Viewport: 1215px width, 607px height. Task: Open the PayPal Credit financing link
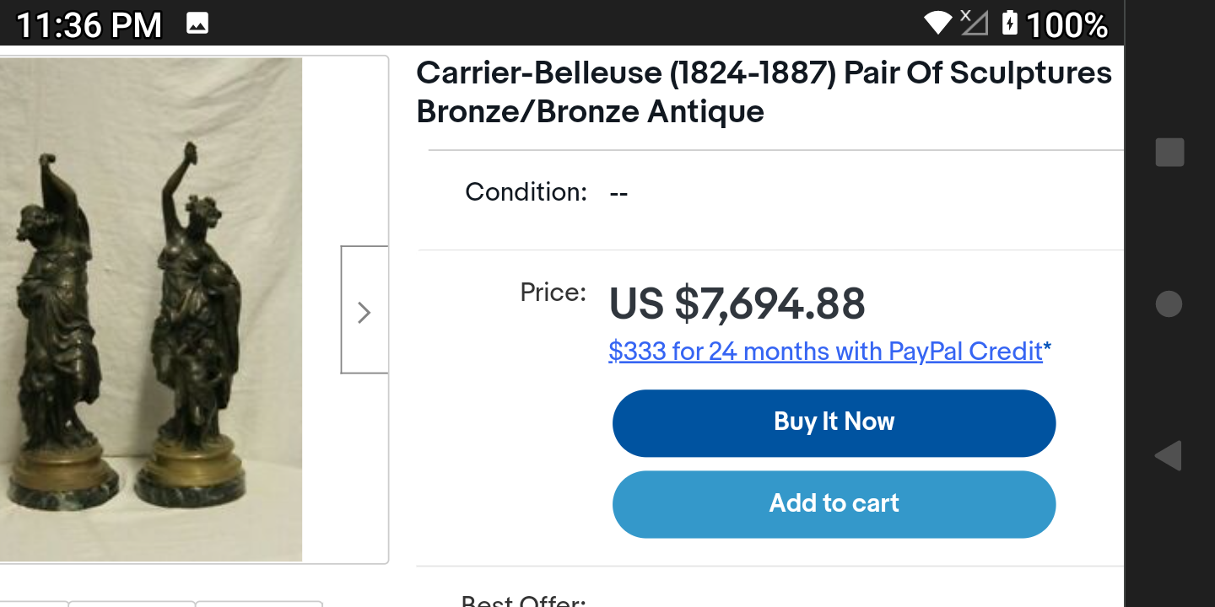click(825, 351)
